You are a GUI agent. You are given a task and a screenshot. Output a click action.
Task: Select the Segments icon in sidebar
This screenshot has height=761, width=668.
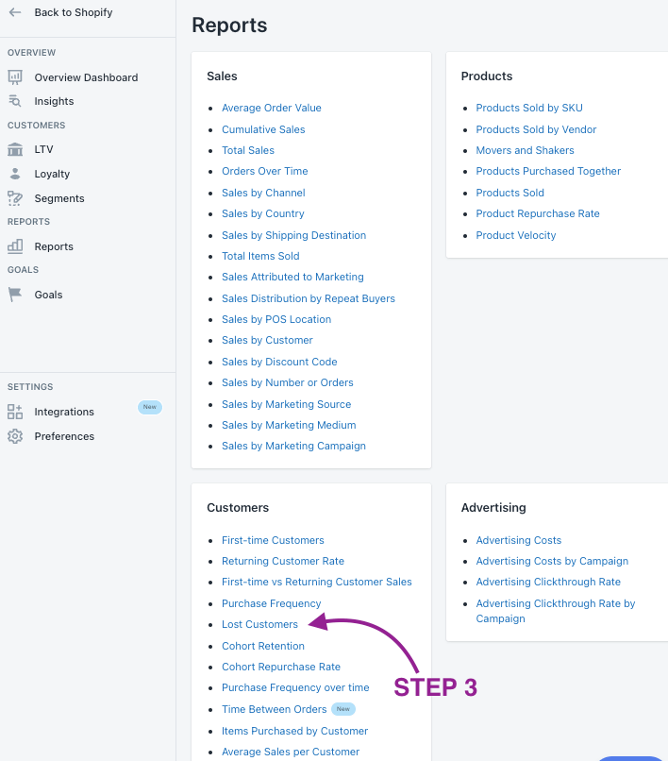[x=15, y=198]
